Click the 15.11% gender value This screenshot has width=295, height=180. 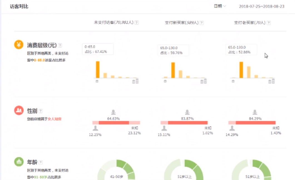(164, 135)
